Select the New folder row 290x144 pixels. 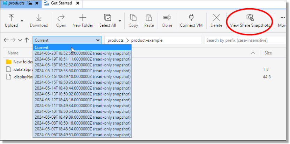tap(19, 62)
